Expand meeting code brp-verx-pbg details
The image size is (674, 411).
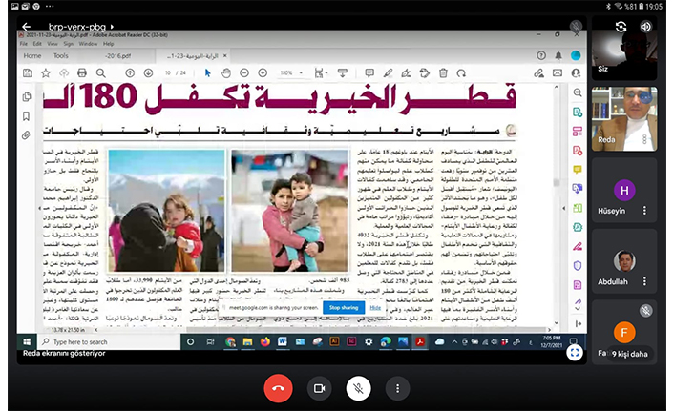click(x=81, y=26)
